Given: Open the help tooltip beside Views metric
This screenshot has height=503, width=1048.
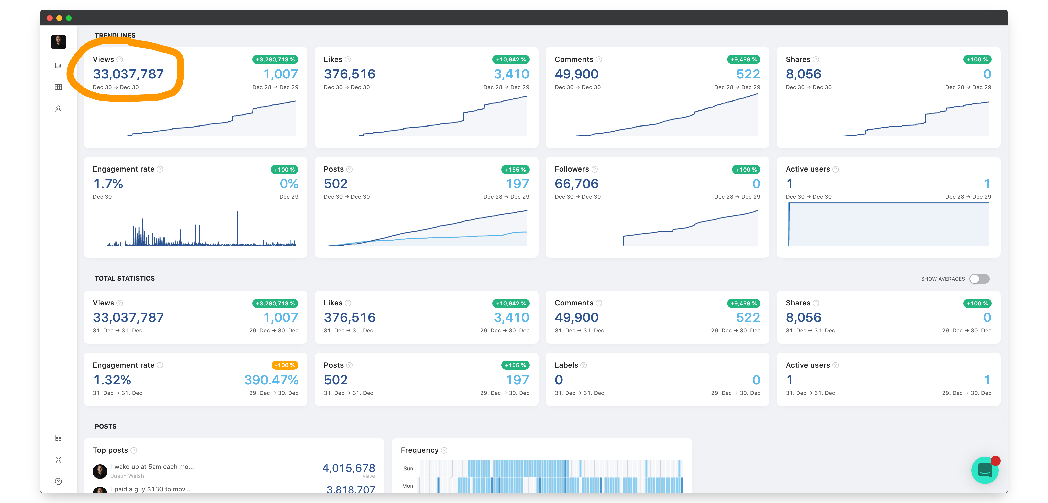Looking at the screenshot, I should tap(120, 59).
